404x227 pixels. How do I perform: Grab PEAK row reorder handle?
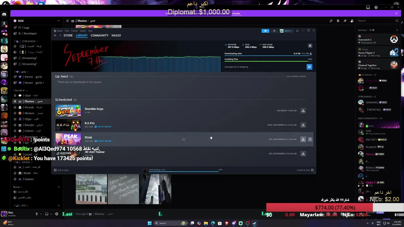[183, 139]
